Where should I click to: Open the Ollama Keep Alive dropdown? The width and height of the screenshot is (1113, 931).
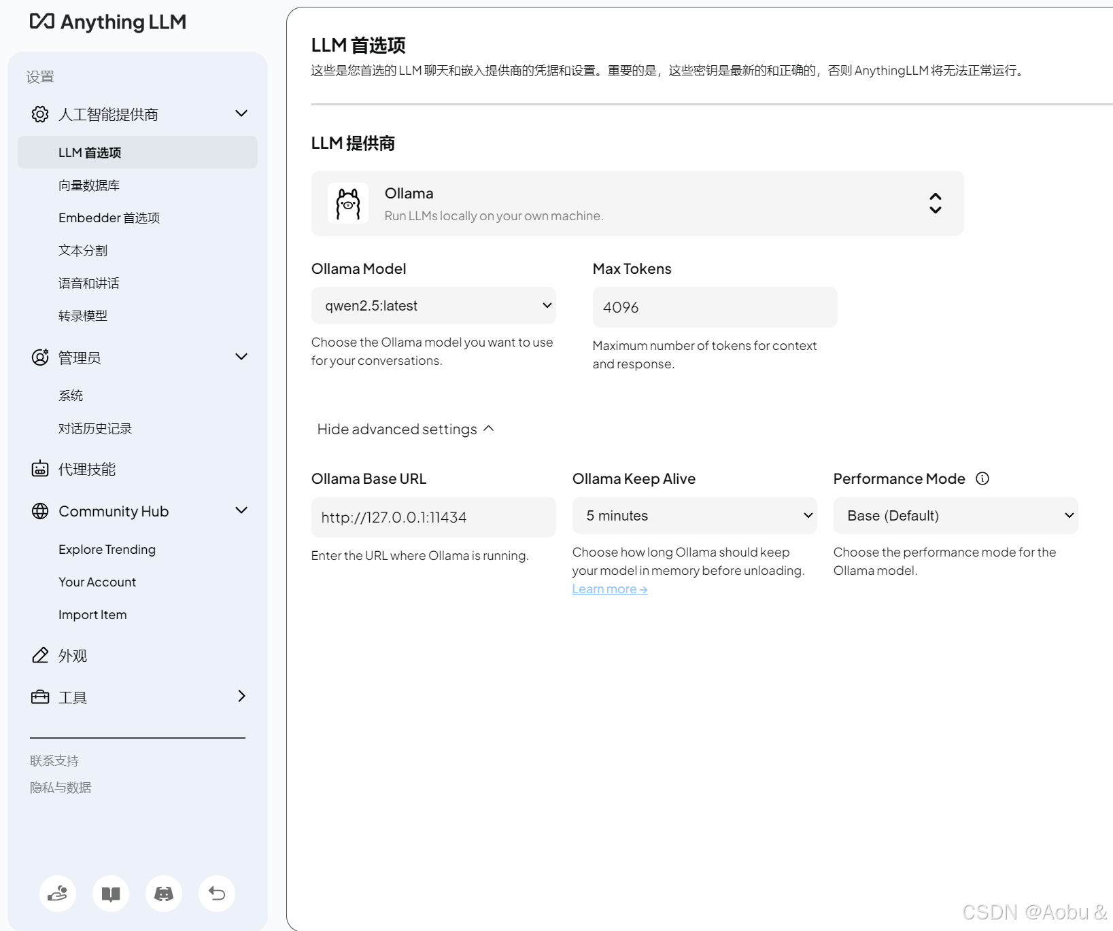[x=694, y=516]
